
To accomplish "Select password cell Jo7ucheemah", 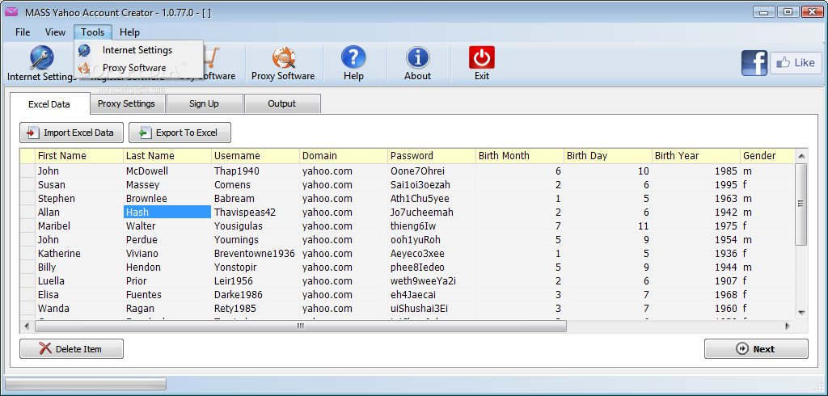I will [432, 213].
